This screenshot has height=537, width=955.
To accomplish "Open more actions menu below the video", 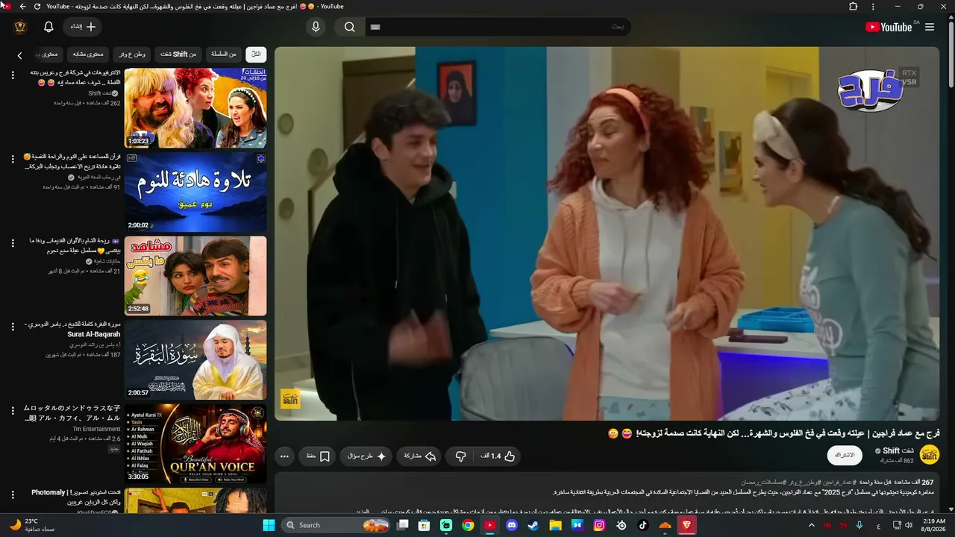I will click(284, 456).
